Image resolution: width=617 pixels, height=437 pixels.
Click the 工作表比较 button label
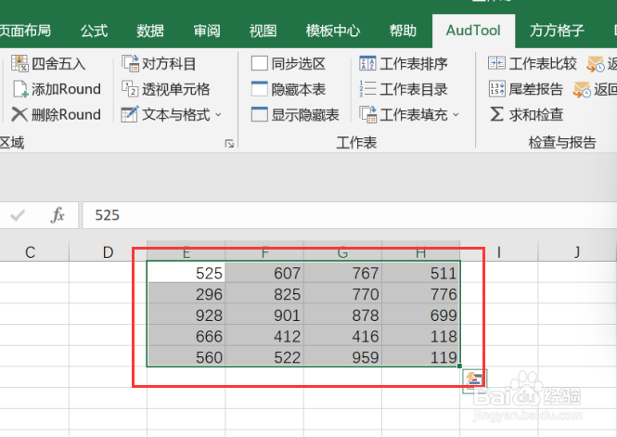[543, 63]
